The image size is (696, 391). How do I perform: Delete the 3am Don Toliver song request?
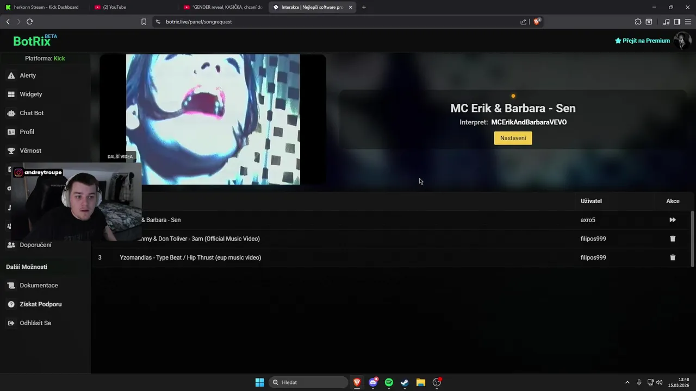pos(673,239)
